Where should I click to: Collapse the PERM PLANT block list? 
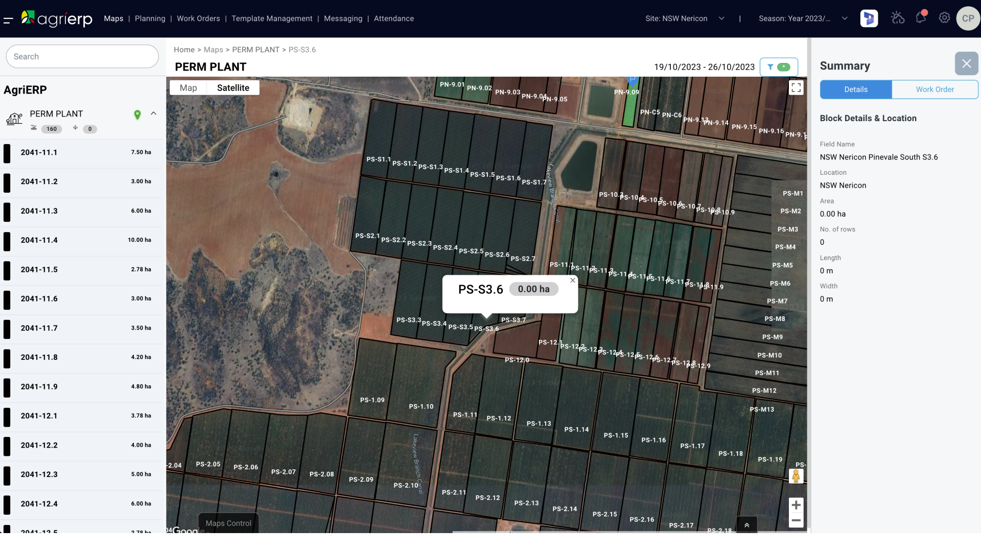point(154,113)
